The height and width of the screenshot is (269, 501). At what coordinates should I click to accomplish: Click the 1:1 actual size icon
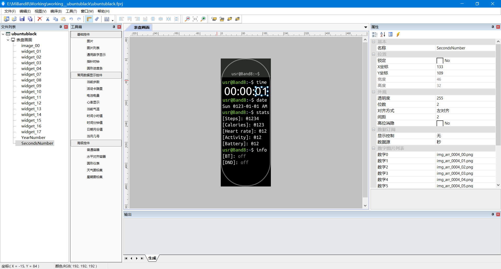pyautogui.click(x=195, y=19)
